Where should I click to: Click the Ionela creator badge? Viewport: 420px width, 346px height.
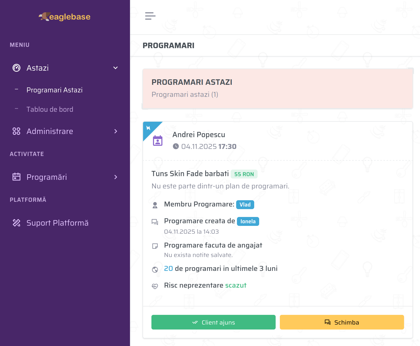(x=248, y=221)
